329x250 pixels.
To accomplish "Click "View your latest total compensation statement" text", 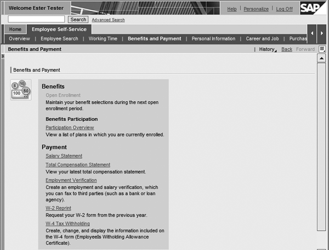I will click(95, 172).
